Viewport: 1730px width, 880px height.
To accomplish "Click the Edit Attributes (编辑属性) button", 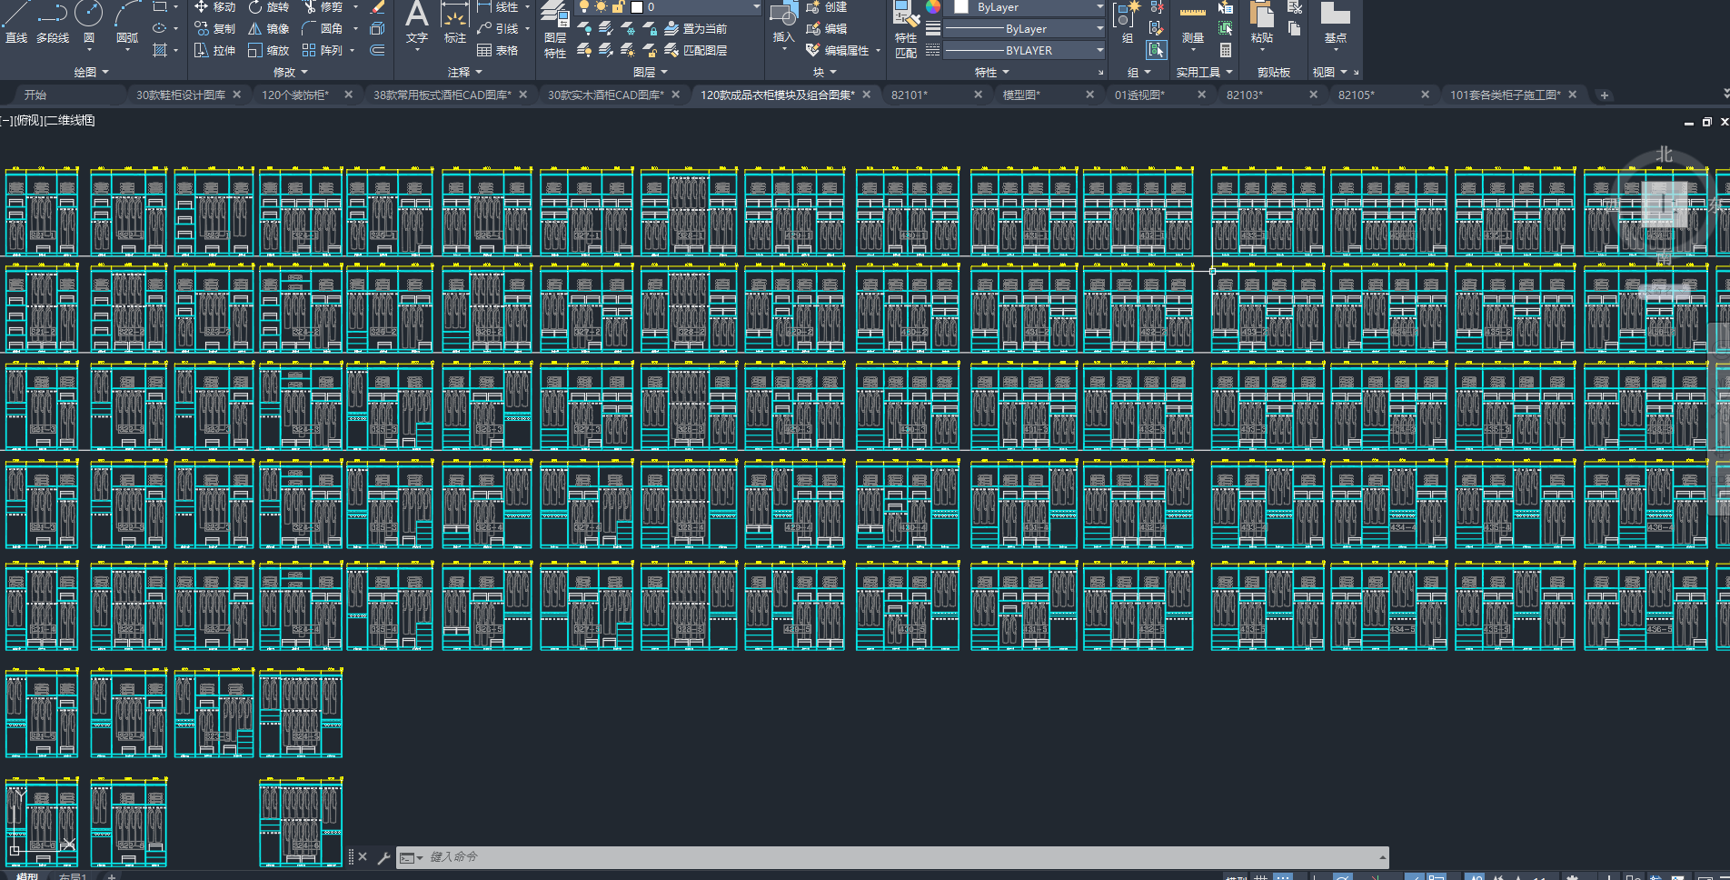I will tap(838, 51).
